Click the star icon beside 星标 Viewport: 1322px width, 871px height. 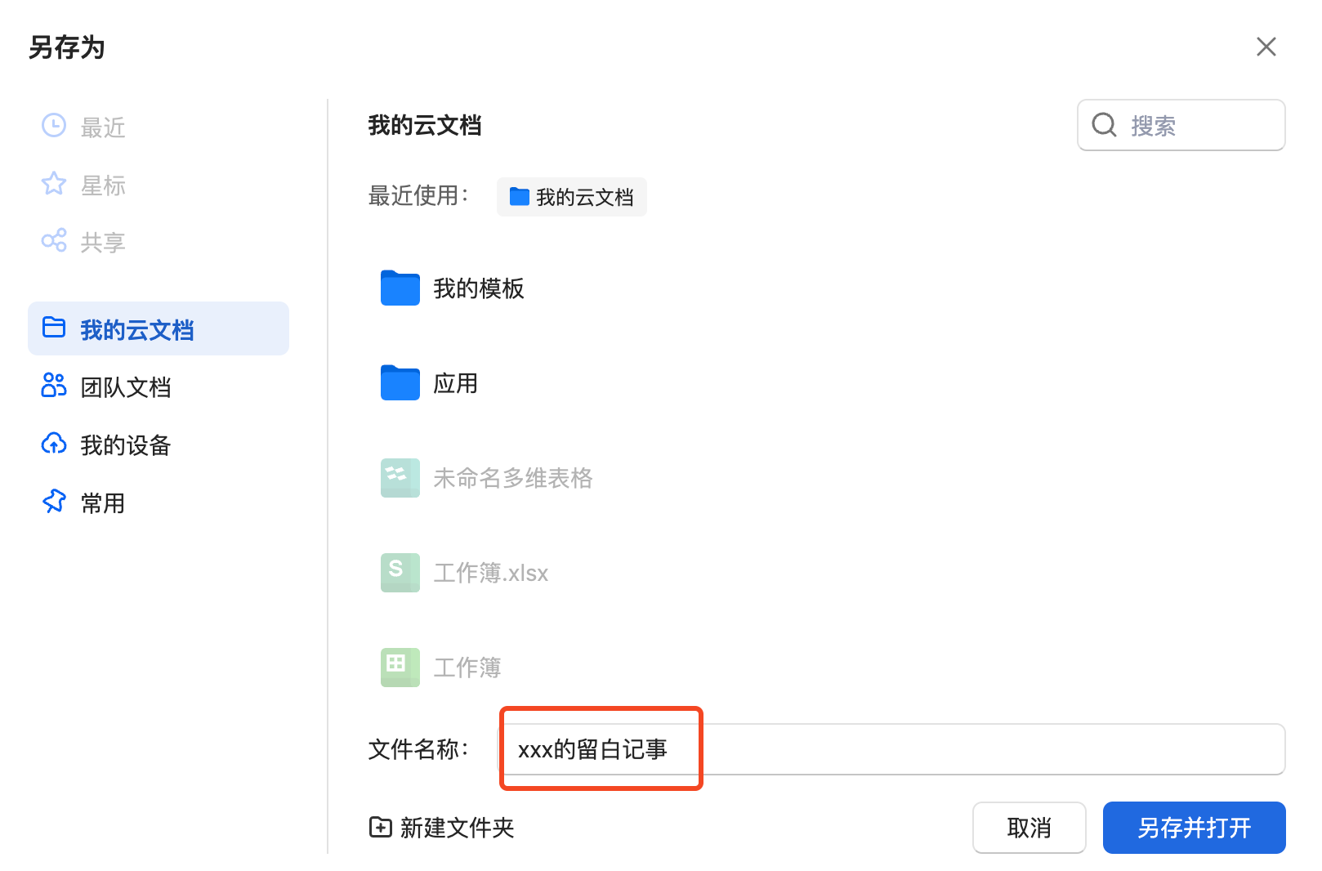click(54, 184)
